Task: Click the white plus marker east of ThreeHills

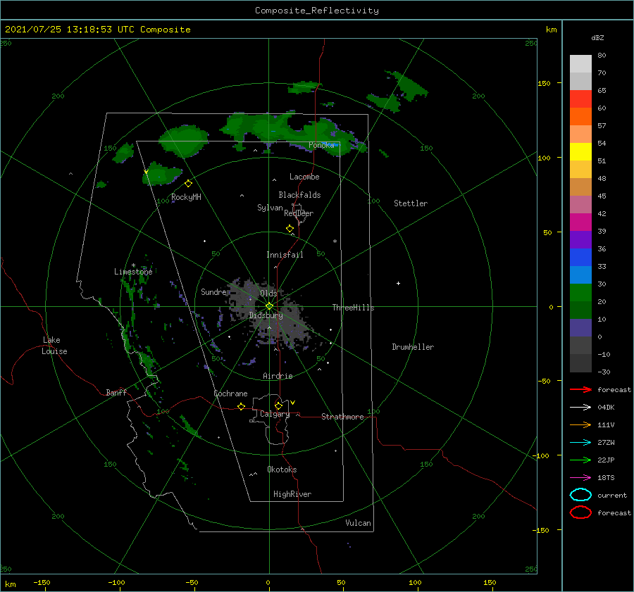Action: (398, 283)
